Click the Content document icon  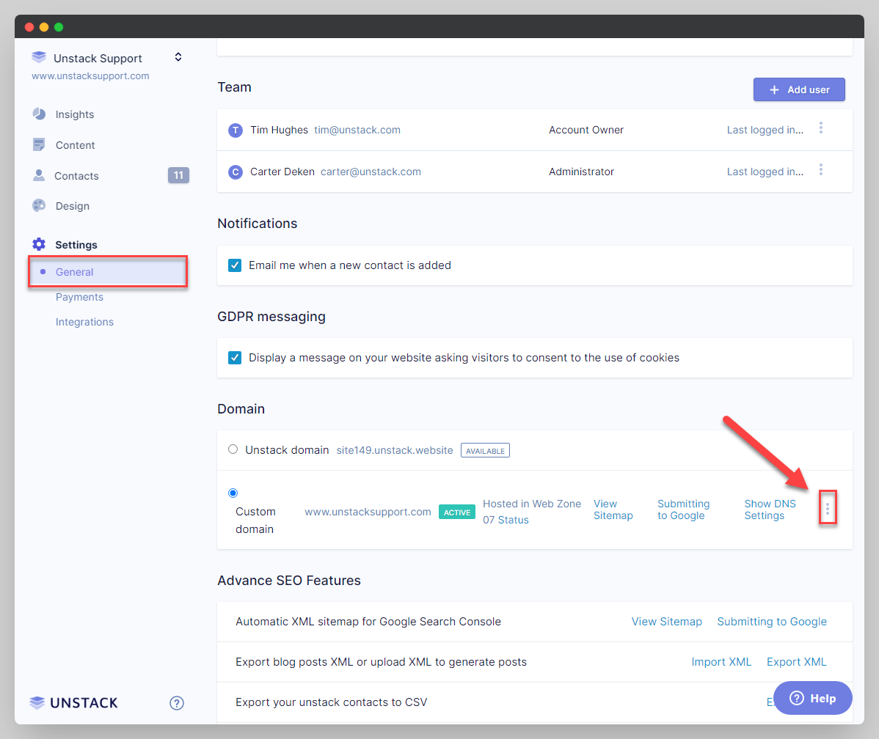(x=39, y=145)
